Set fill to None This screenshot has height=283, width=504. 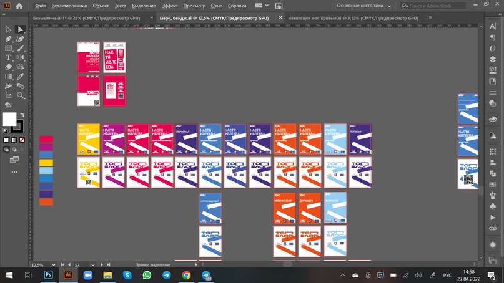(22, 140)
